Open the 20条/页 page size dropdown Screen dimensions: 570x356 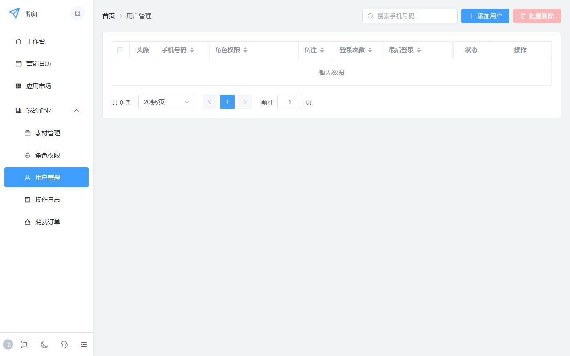[x=167, y=102]
